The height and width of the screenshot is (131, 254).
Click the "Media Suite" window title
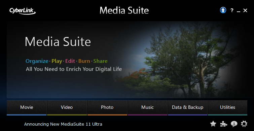[124, 10]
